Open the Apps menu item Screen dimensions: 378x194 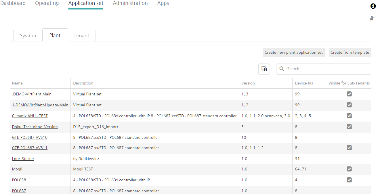point(163,3)
